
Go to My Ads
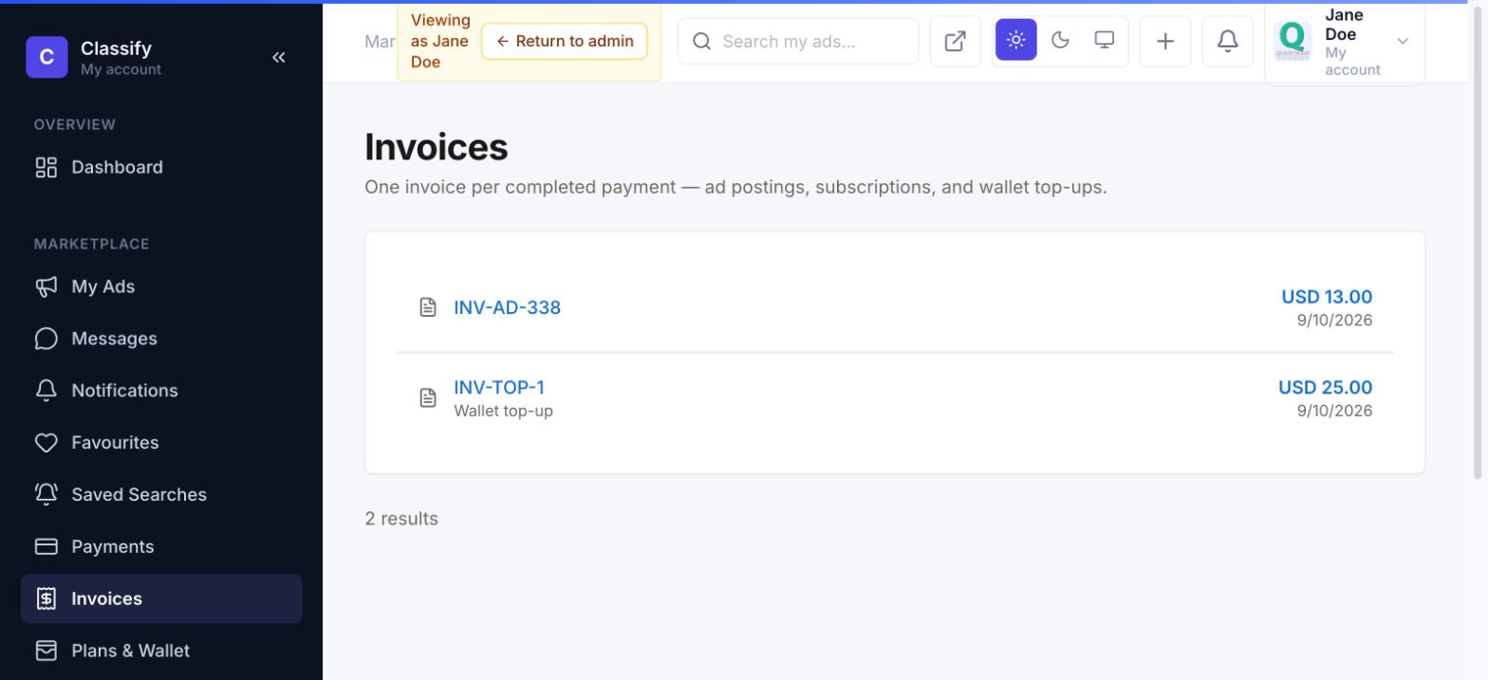(x=161, y=286)
